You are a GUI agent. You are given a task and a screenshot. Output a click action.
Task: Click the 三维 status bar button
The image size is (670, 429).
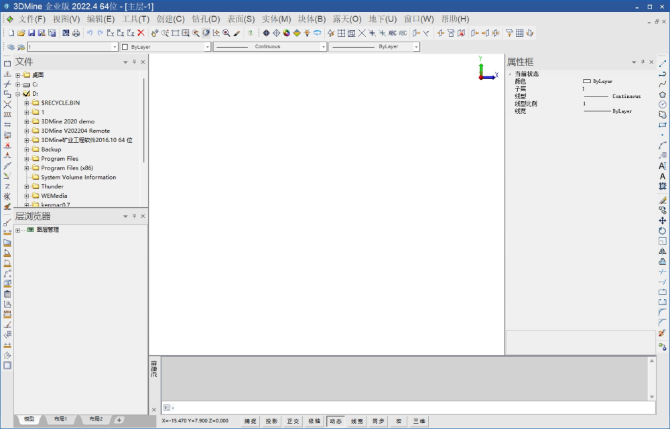tap(419, 421)
